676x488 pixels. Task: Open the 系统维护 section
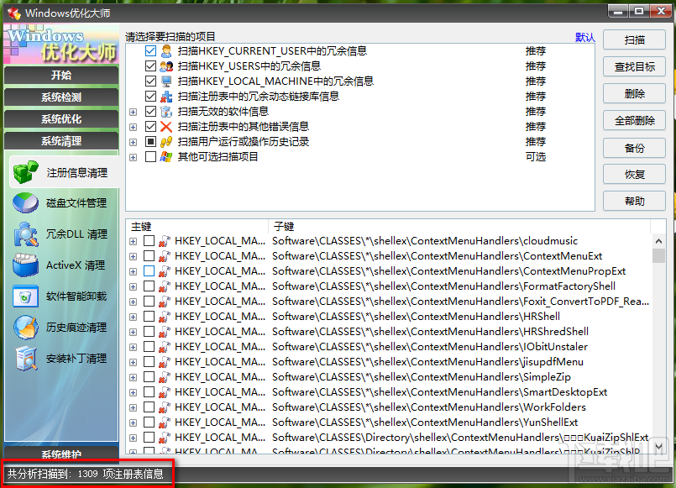point(60,454)
